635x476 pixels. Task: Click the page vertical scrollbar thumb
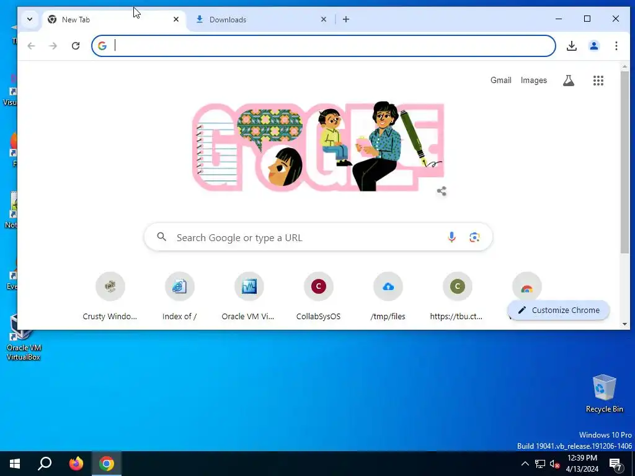[x=624, y=162]
